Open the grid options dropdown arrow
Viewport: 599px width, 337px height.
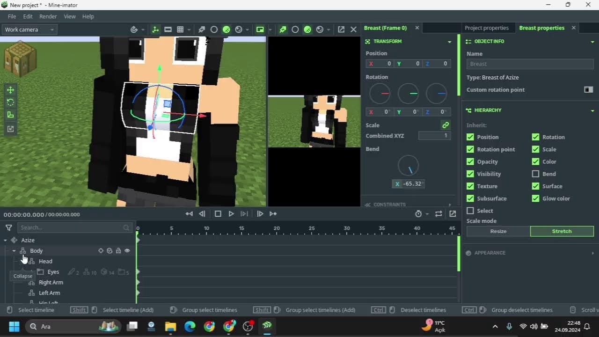click(189, 29)
